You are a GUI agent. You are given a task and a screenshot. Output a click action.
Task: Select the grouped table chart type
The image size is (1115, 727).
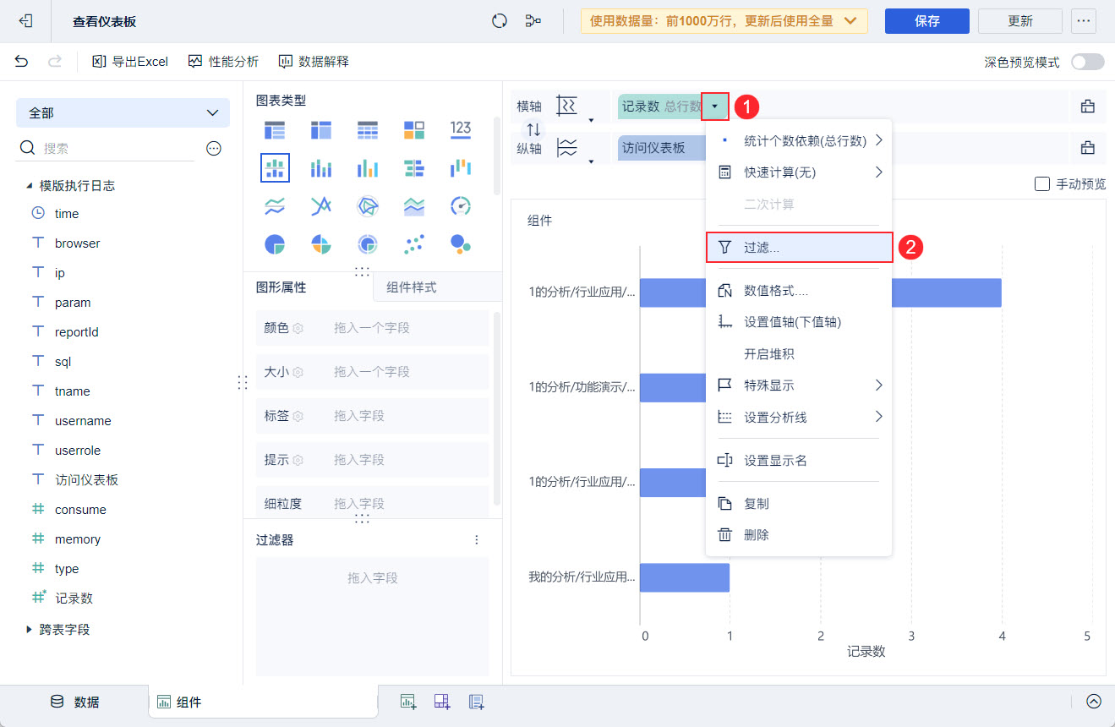point(275,129)
